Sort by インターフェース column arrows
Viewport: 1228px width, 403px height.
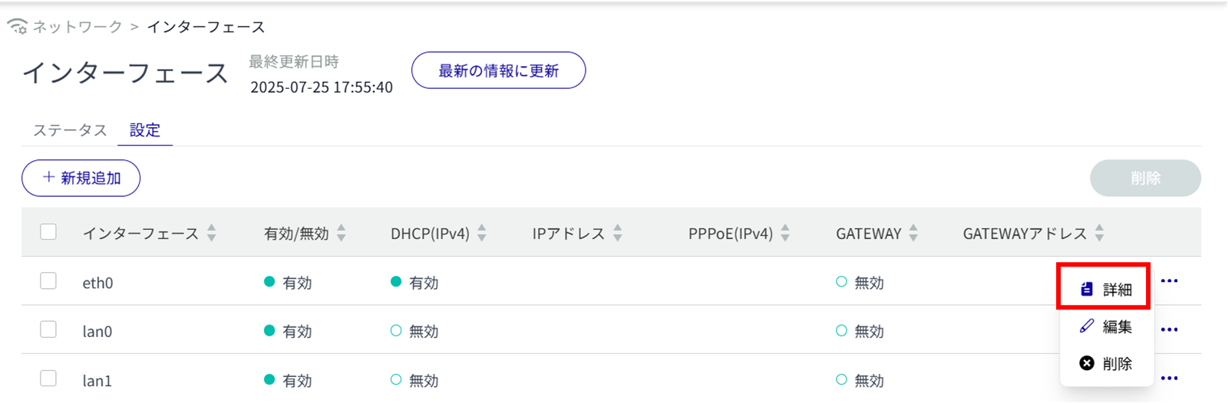(212, 233)
